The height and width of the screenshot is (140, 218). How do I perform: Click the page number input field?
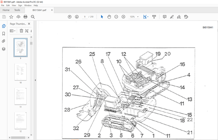click(x=85, y=17)
